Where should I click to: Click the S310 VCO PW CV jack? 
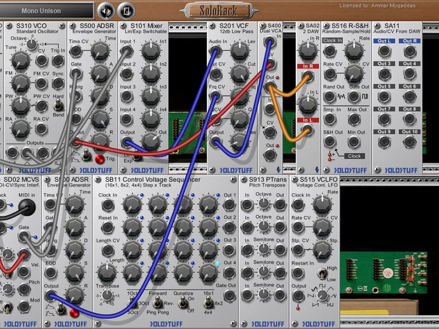42,106
